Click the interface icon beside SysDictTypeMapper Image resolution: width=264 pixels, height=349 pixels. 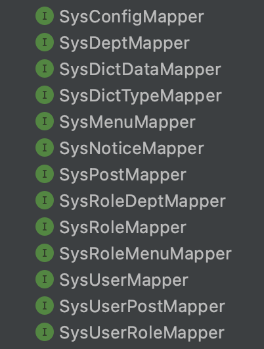click(45, 95)
